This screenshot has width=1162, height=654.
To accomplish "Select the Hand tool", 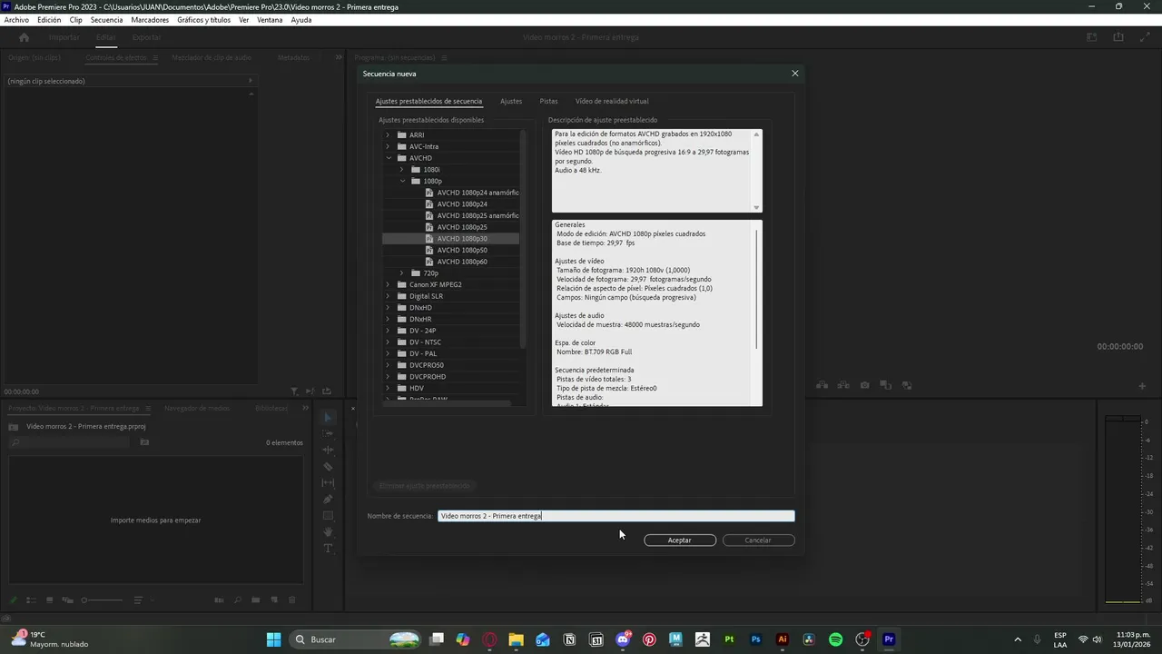I will (329, 531).
